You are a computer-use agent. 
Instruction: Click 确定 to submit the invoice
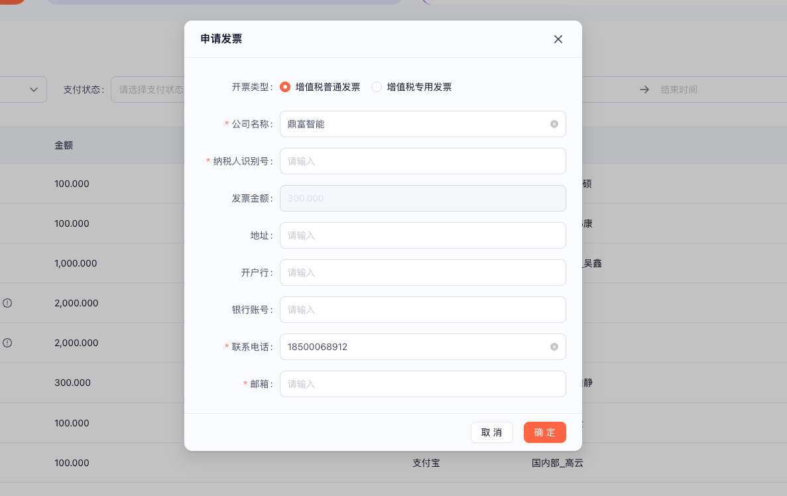coord(544,432)
